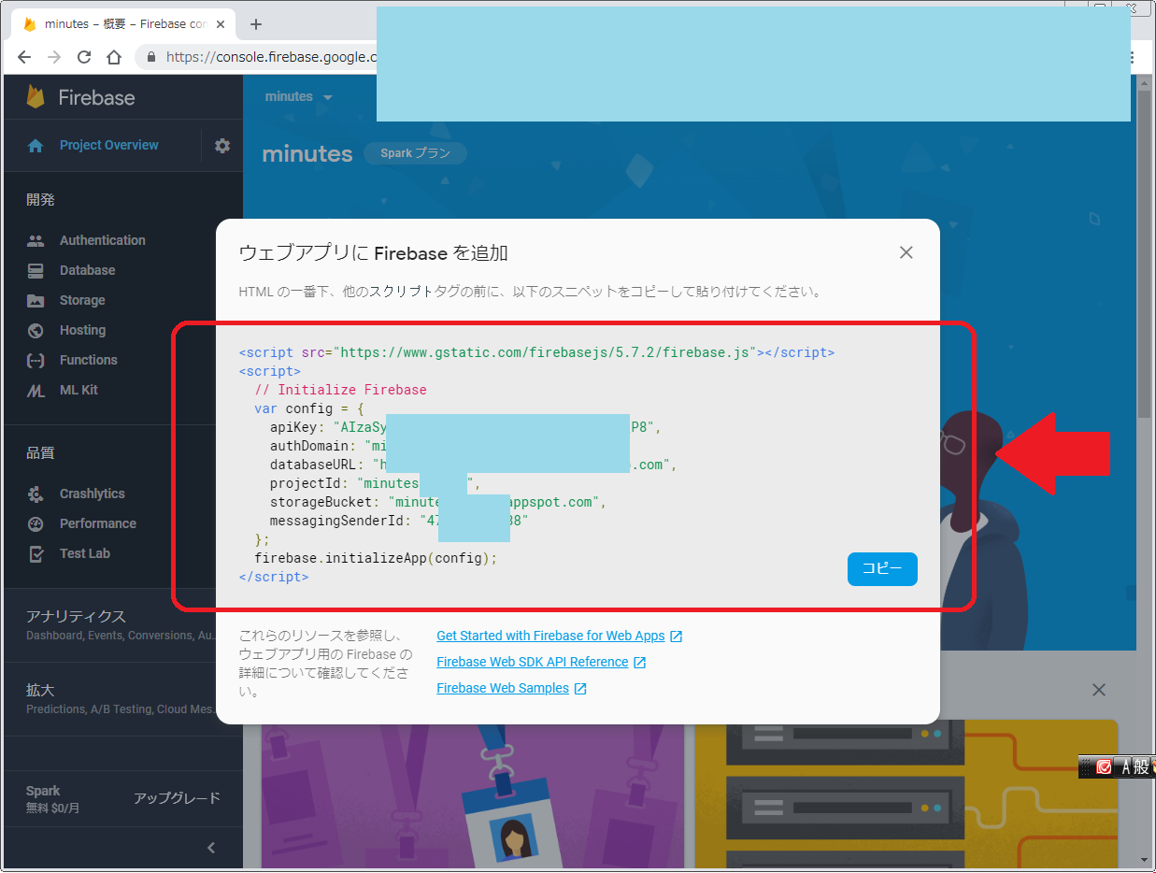Open project settings gear icon
This screenshot has width=1156, height=873.
pos(221,146)
